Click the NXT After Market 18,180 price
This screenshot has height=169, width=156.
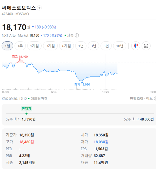(x=34, y=35)
